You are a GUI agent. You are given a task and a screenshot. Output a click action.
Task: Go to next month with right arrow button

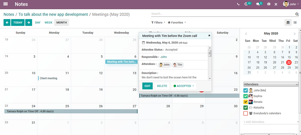click(x=29, y=22)
